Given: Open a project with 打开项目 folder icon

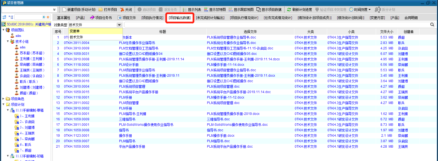Looking at the screenshot, I should click(101, 10).
